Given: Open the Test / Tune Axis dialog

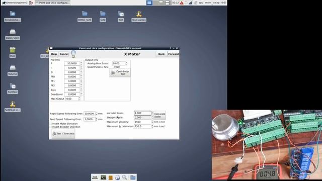Looking at the screenshot, I should coord(63,134).
